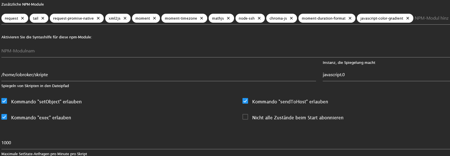The height and width of the screenshot is (156, 450).
Task: Delete the "tail" npm module chip
Action: tap(43, 18)
